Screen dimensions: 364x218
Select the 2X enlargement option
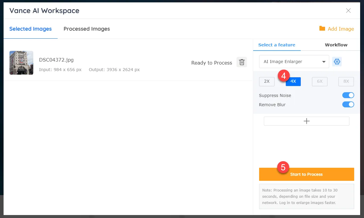point(267,81)
